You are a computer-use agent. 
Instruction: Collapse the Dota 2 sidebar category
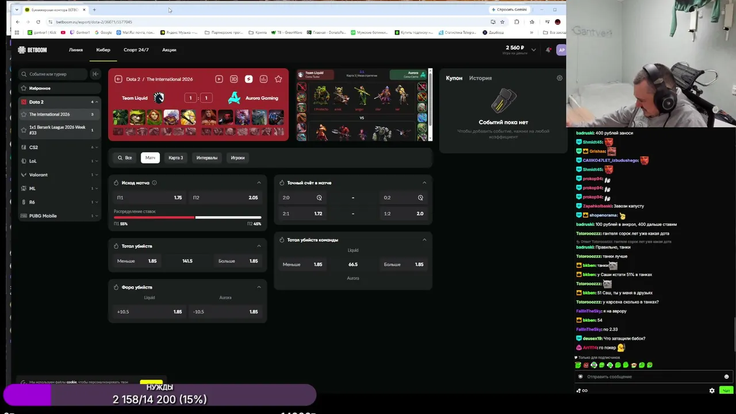coord(97,102)
